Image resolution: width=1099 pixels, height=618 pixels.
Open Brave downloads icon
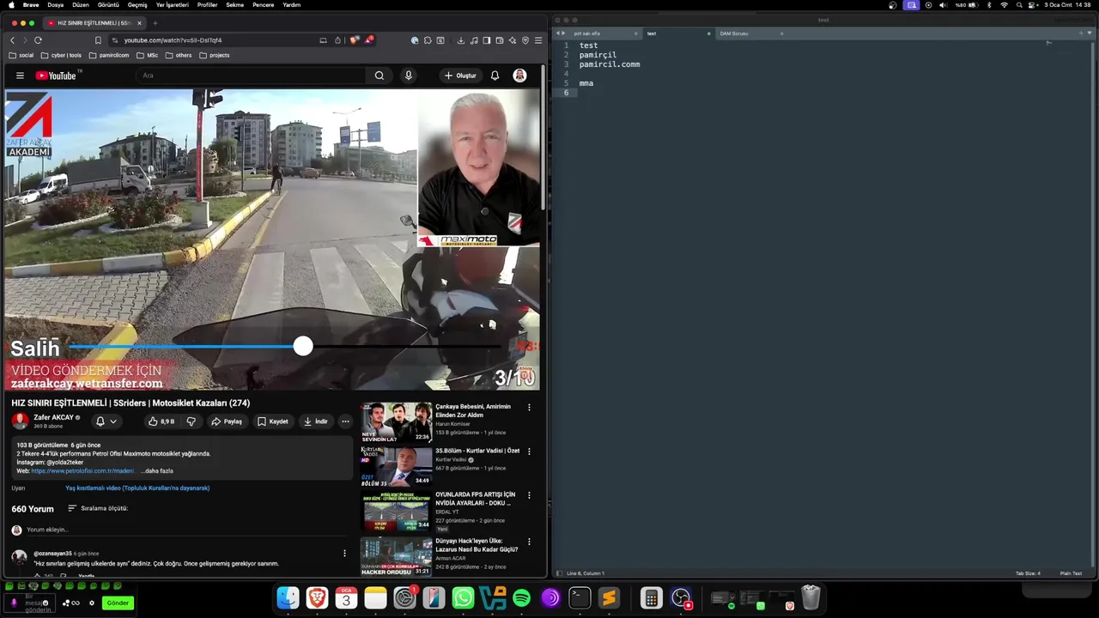[461, 40]
